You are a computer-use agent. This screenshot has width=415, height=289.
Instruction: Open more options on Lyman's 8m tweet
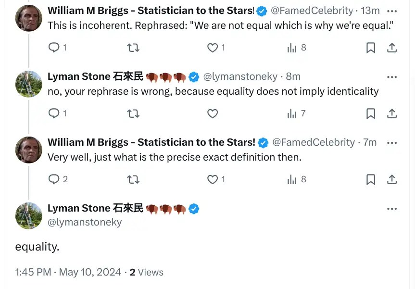pos(392,77)
